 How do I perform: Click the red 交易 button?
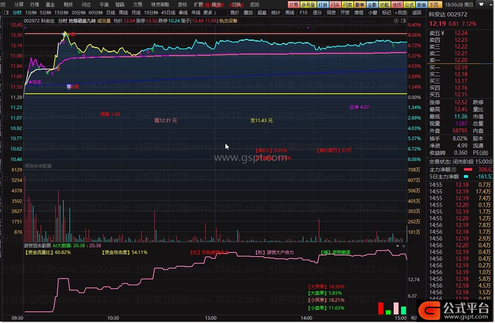pos(293,4)
